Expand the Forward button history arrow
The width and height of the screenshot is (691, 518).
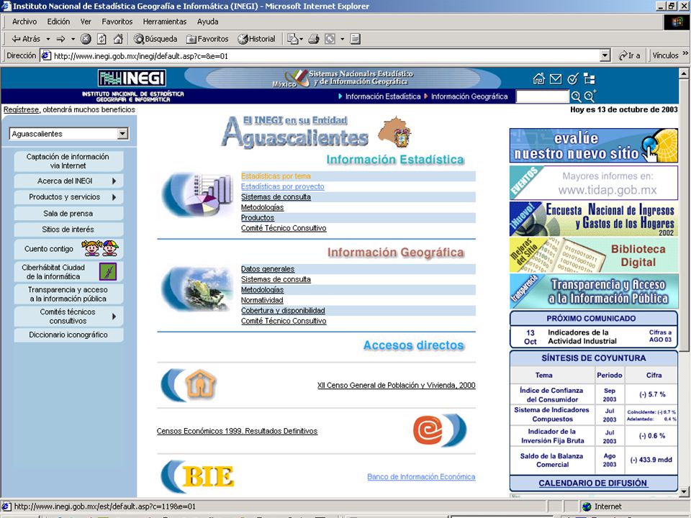point(73,39)
